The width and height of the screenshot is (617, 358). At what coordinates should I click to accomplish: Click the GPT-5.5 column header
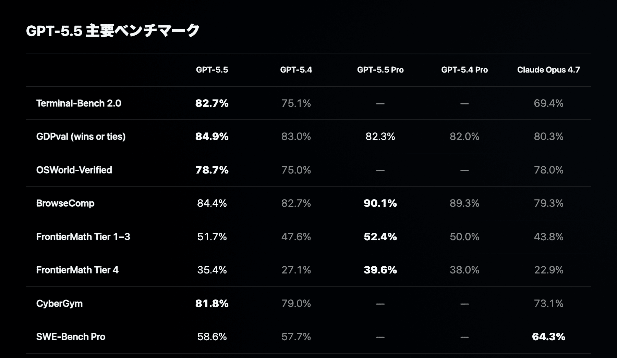point(212,70)
